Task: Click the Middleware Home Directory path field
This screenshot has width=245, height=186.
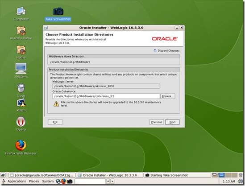Action: (114, 62)
